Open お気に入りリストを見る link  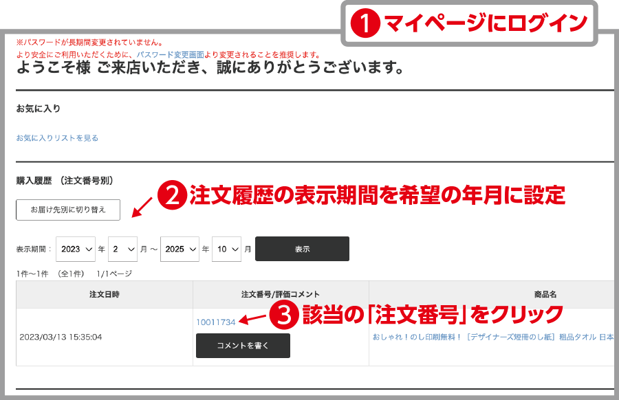57,138
